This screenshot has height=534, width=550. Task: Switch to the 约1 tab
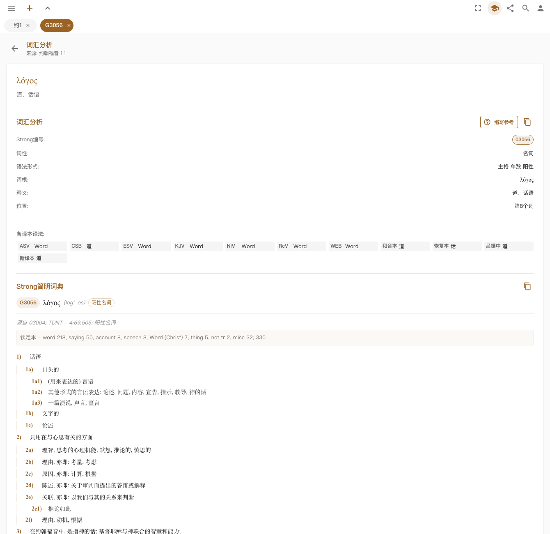click(18, 25)
